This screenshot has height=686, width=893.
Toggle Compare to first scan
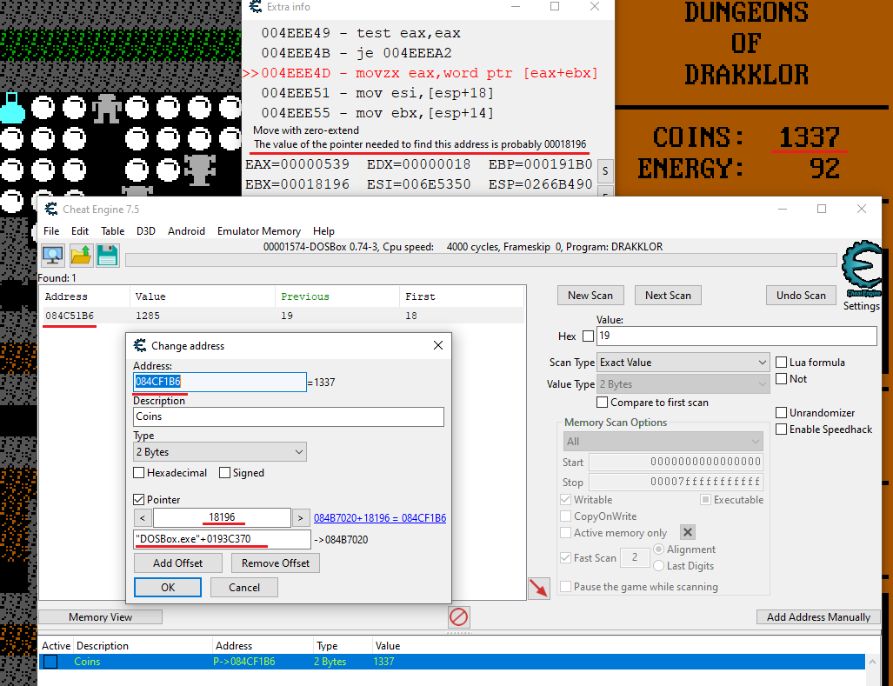tap(602, 402)
